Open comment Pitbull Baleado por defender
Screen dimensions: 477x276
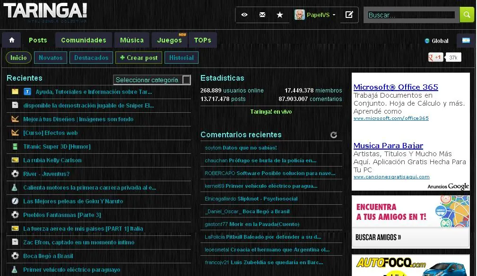tap(274, 237)
